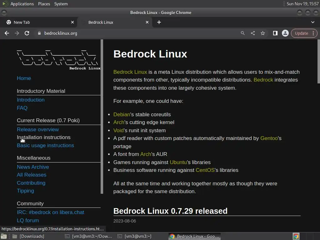Switch to the New Tab tab

[x=38, y=22]
